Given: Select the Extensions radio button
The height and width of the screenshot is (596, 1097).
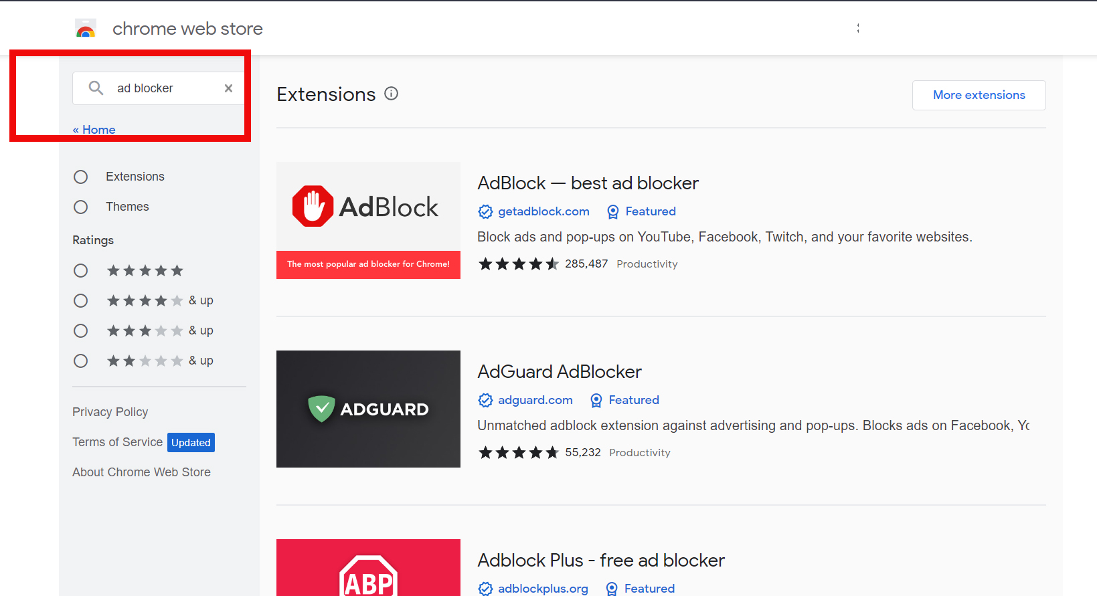Looking at the screenshot, I should (81, 177).
